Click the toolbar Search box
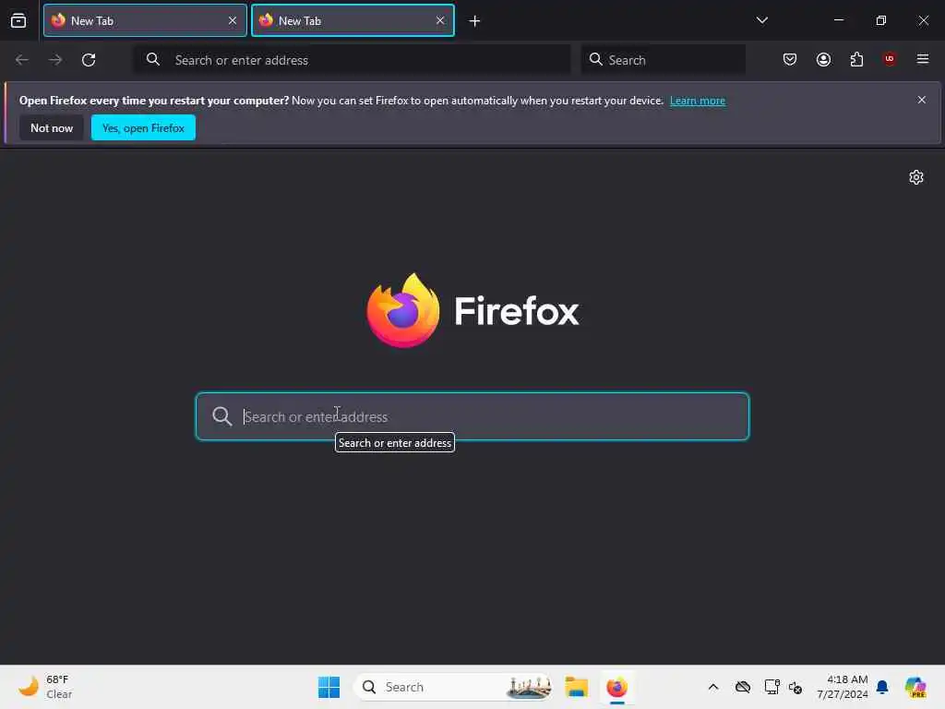Screen dimensions: 945x709 (x=663, y=60)
